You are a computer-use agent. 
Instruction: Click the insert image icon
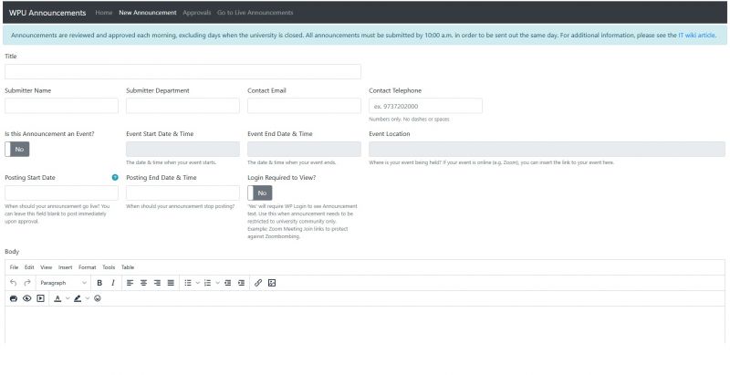pos(272,283)
